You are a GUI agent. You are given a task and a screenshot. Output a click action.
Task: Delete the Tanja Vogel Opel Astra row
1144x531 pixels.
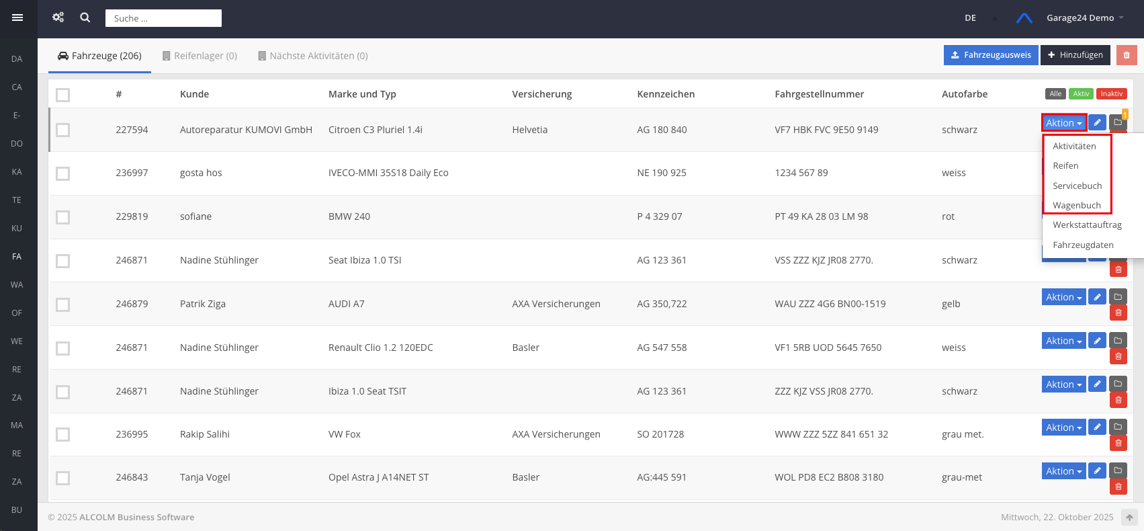pyautogui.click(x=1118, y=487)
